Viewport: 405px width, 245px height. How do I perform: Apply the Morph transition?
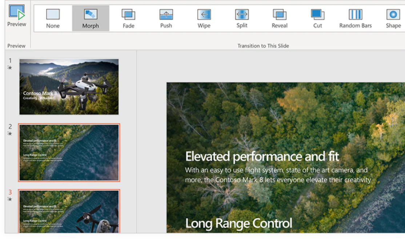click(x=91, y=18)
